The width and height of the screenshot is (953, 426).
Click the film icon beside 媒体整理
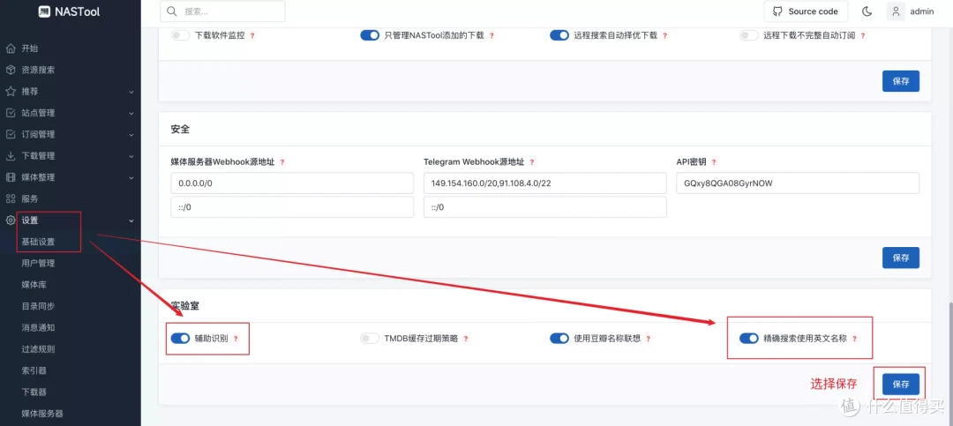coord(11,177)
